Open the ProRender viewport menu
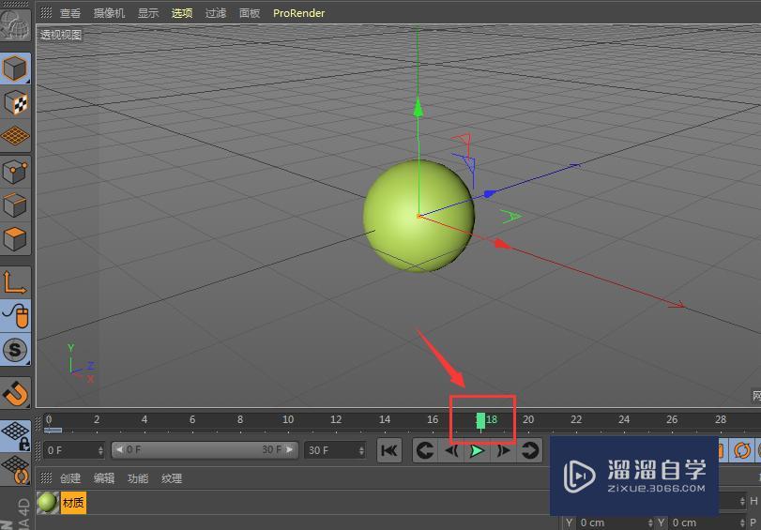Image resolution: width=761 pixels, height=530 pixels. coord(298,13)
